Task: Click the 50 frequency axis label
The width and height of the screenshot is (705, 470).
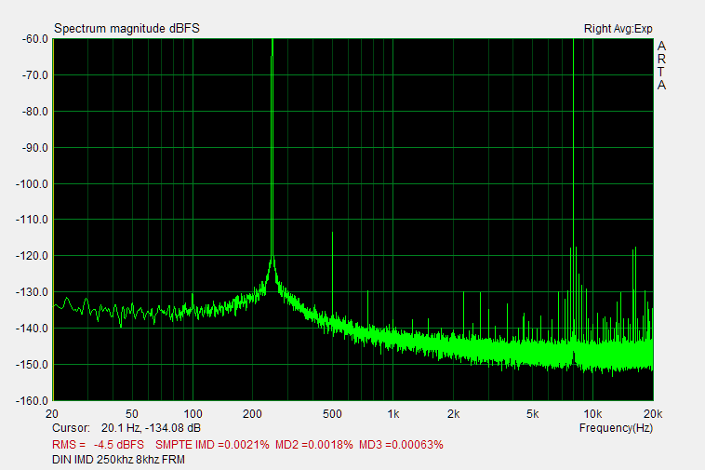Action: (132, 414)
